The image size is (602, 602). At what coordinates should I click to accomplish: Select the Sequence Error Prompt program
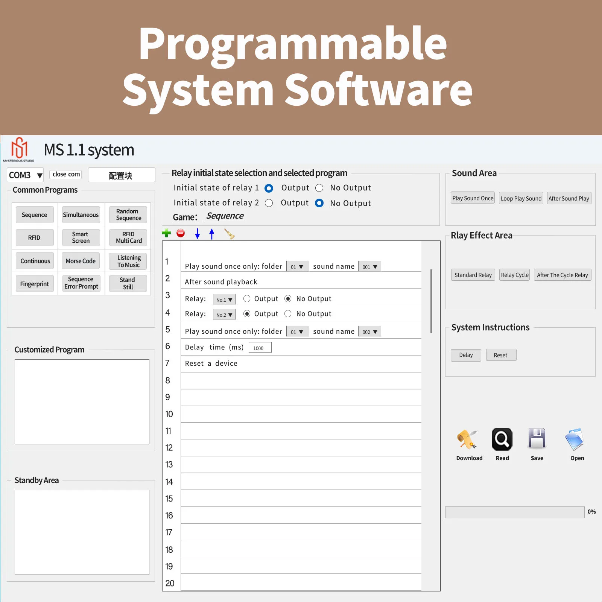[81, 283]
